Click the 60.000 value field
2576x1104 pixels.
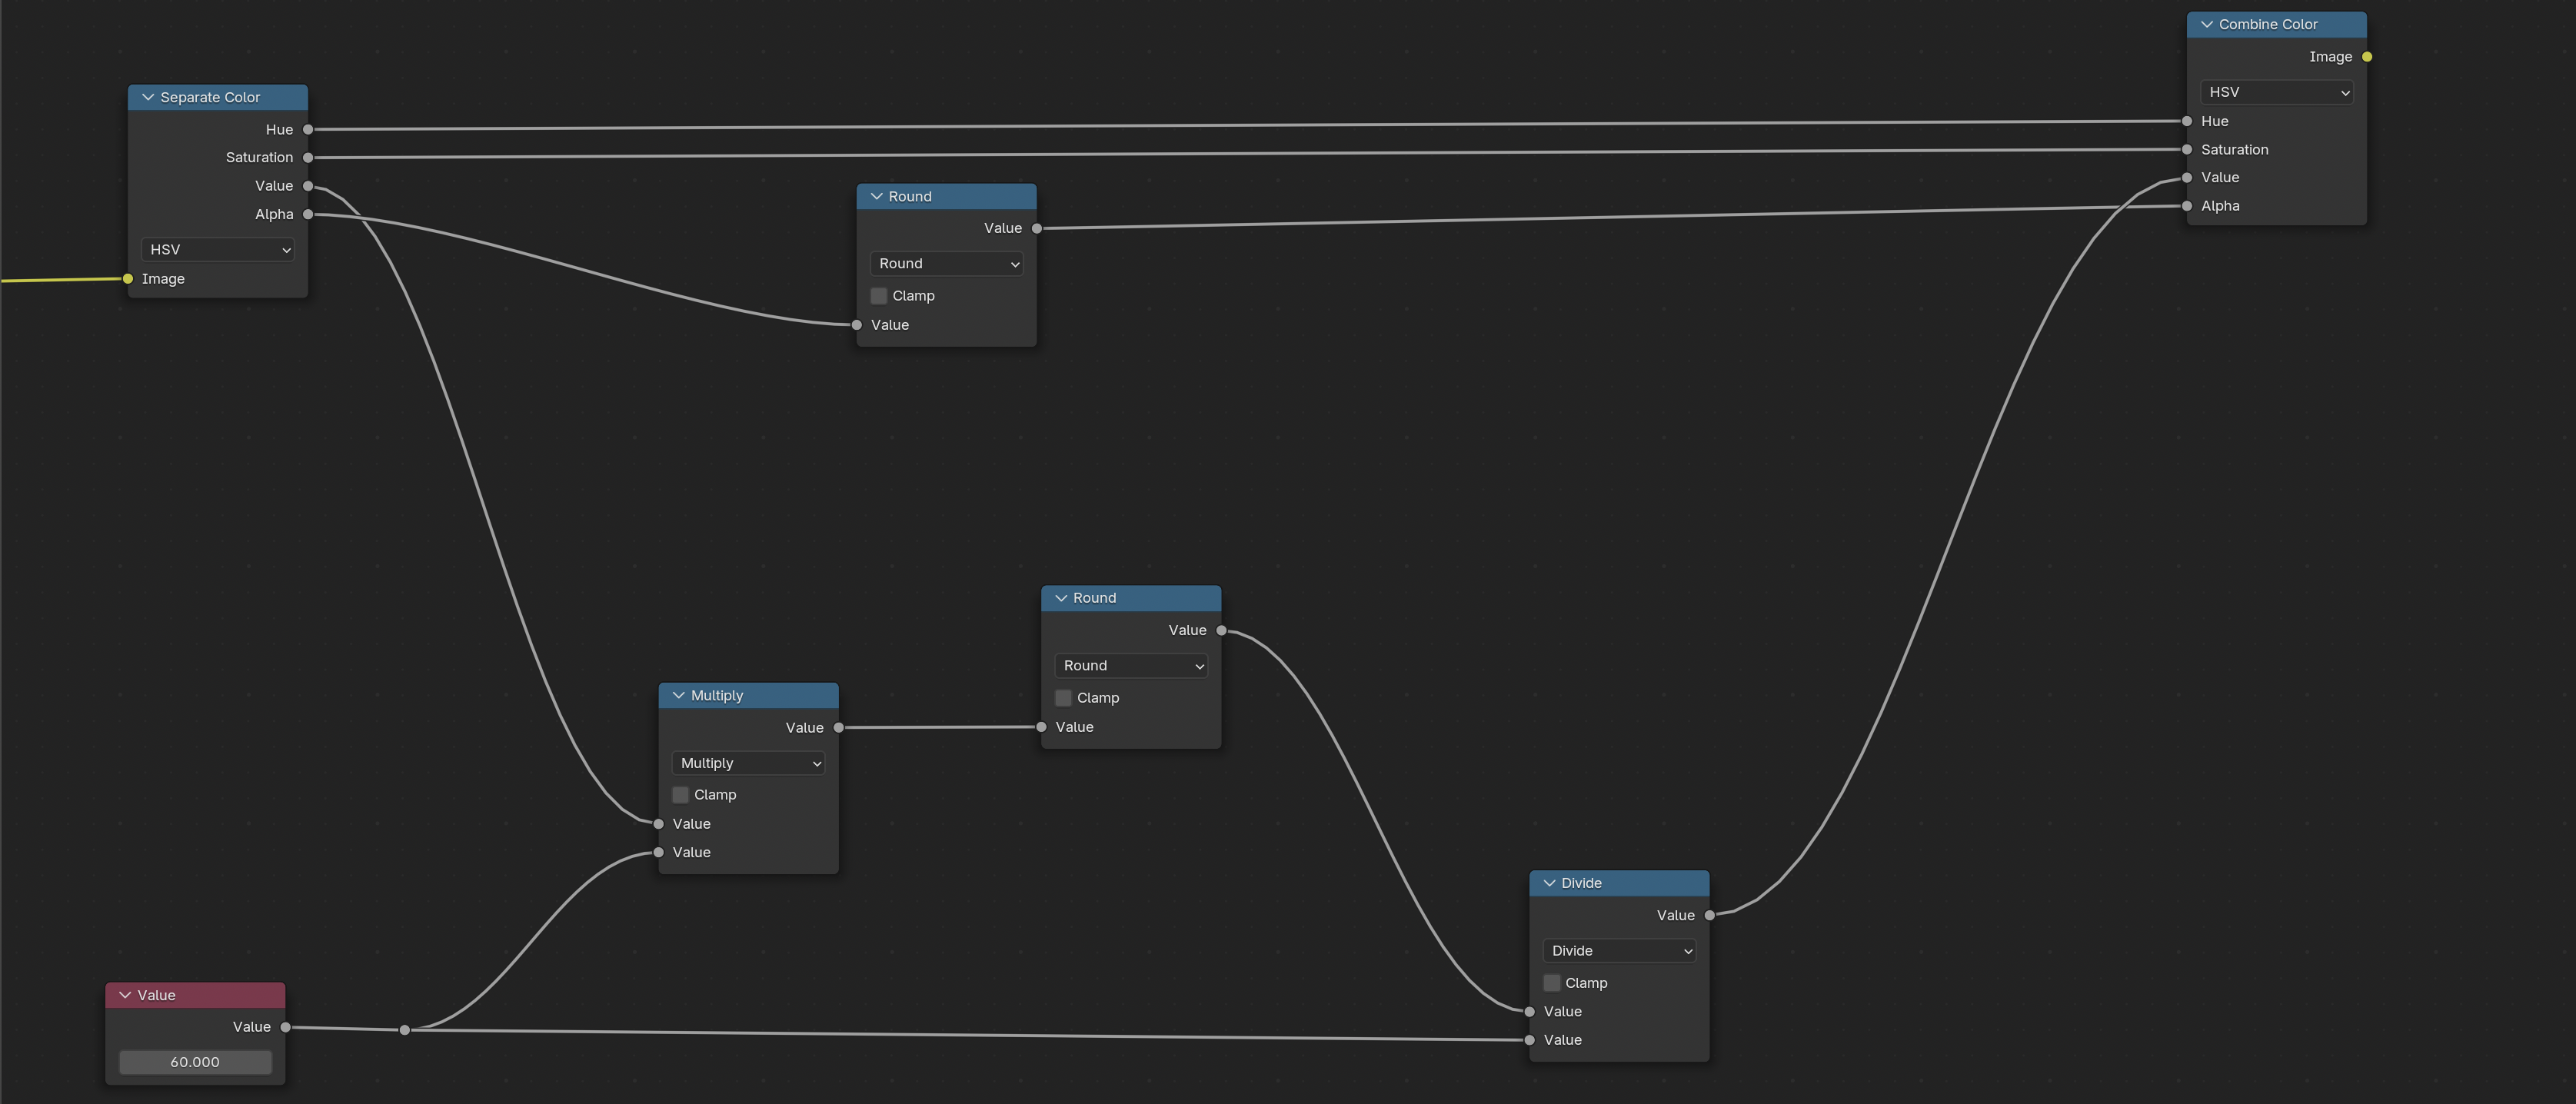(x=195, y=1062)
